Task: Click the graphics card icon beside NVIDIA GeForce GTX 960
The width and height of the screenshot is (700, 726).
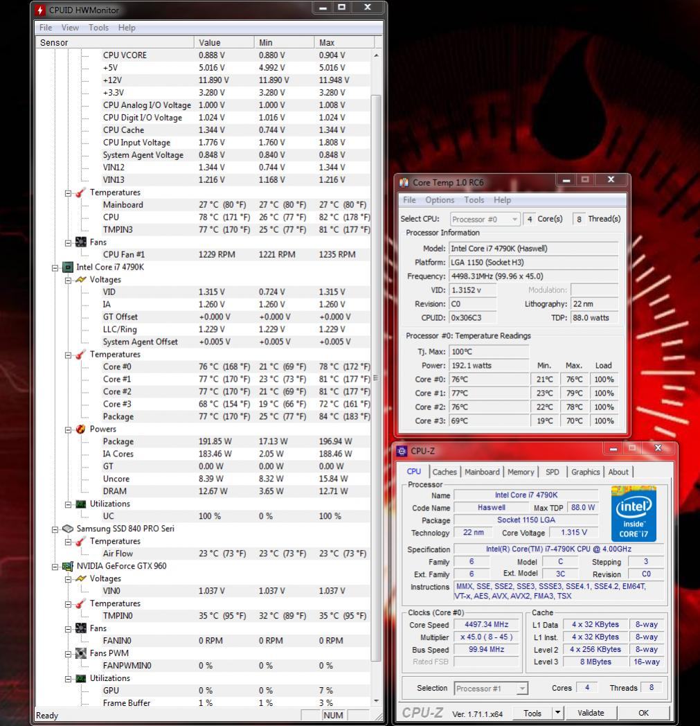Action: pos(68,566)
